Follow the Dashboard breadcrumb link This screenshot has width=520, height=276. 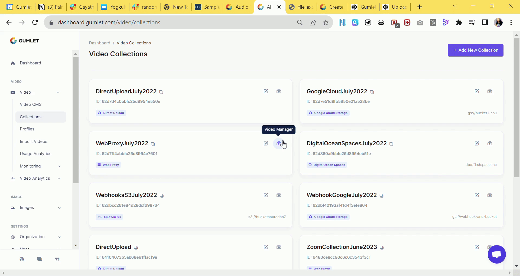100,43
